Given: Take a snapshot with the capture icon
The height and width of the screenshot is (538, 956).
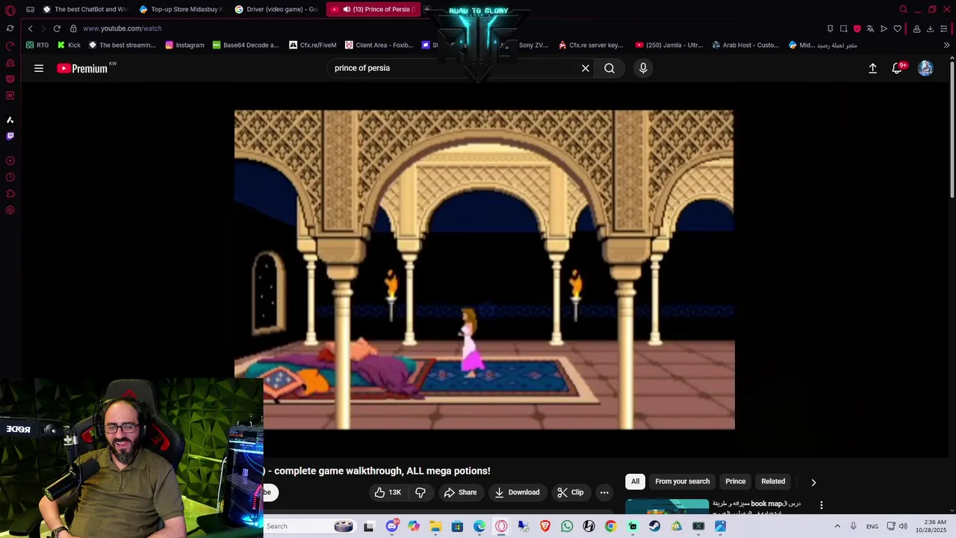Looking at the screenshot, I should tap(843, 28).
